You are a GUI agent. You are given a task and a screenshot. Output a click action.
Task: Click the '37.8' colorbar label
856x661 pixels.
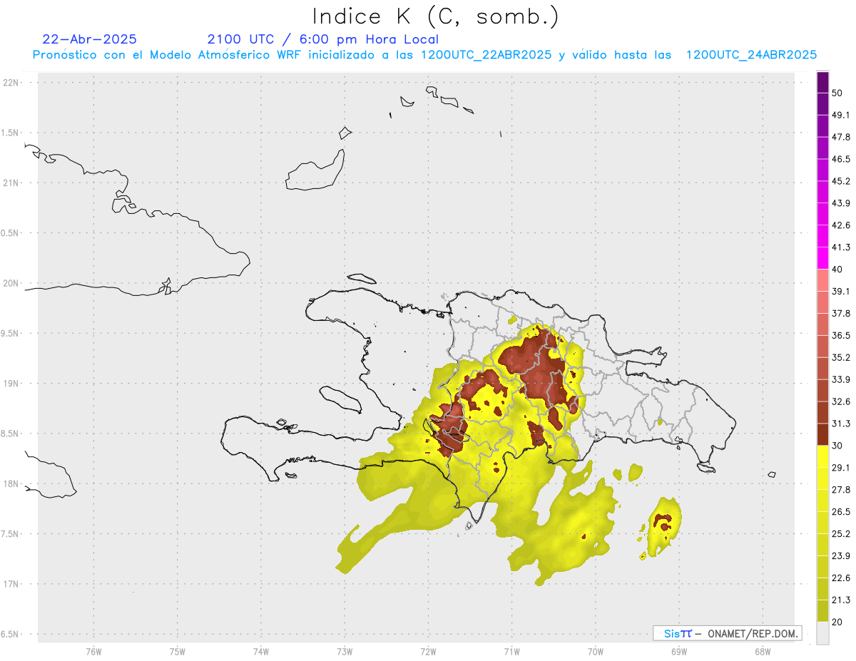(841, 314)
